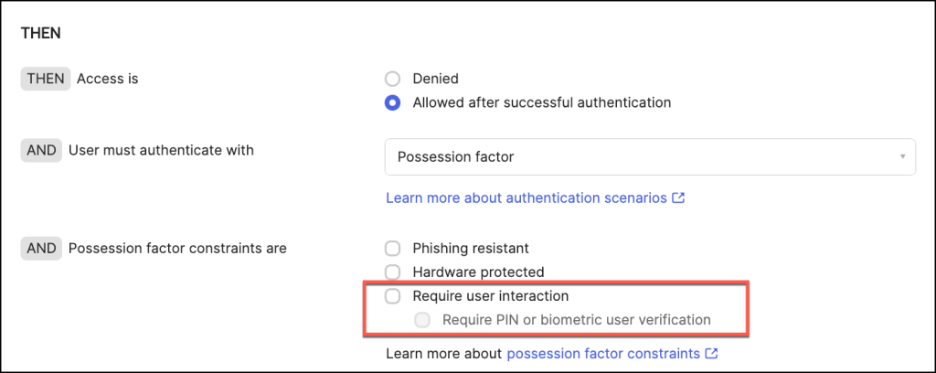Click external-link icon beside authentication scenarios
This screenshot has height=373, width=936.
point(679,197)
